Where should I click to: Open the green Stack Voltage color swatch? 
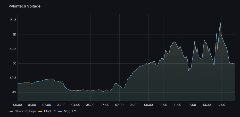pos(12,112)
